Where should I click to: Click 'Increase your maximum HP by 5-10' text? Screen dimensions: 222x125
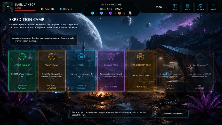pyautogui.click(x=81, y=75)
